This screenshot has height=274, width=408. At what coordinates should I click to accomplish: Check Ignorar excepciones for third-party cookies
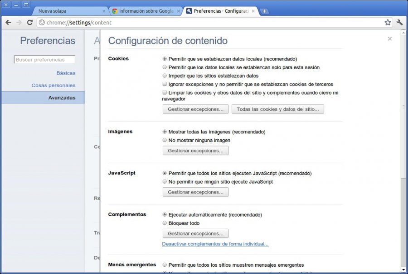(x=165, y=84)
